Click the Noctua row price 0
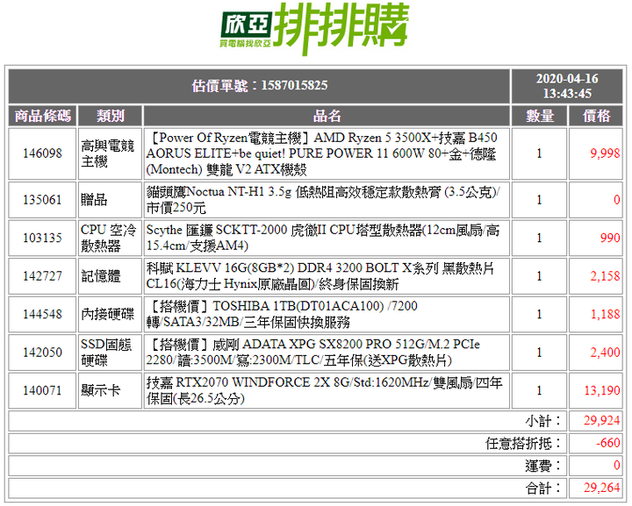This screenshot has height=506, width=632. 617,200
